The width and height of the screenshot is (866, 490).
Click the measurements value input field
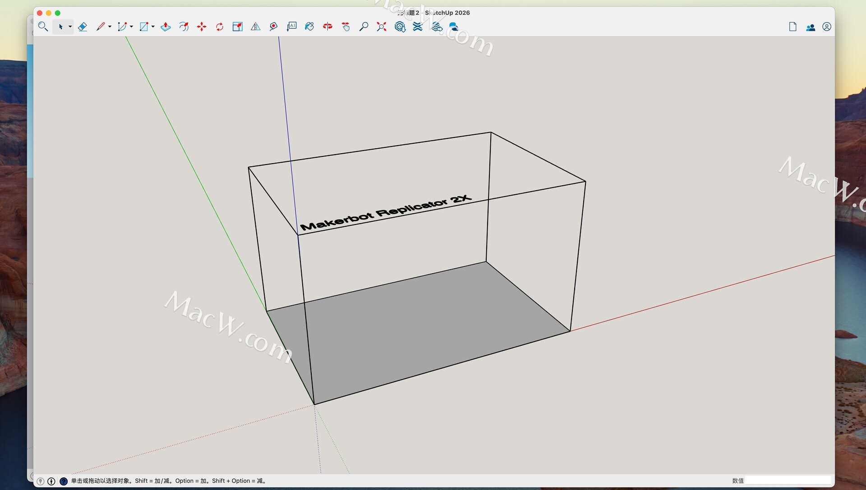point(788,481)
